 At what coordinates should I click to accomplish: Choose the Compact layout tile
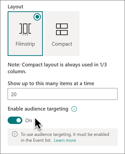click(62, 34)
